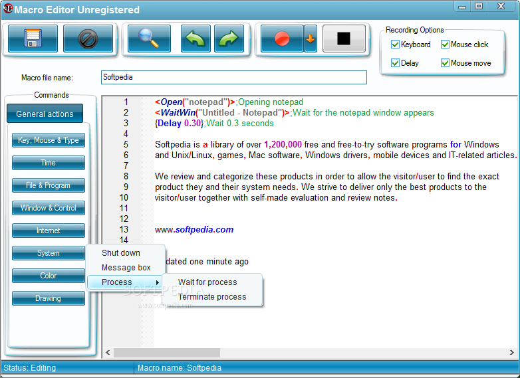Click the Delay 0.30 command on line 3
Screen dimensions: 520x378
pos(180,124)
